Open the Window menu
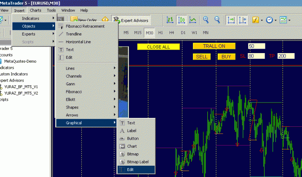The image size is (302, 177). click(x=68, y=10)
